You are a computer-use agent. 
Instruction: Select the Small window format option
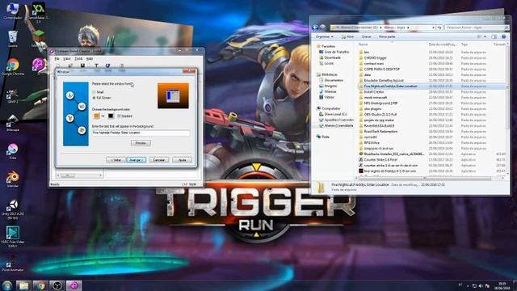pyautogui.click(x=99, y=92)
